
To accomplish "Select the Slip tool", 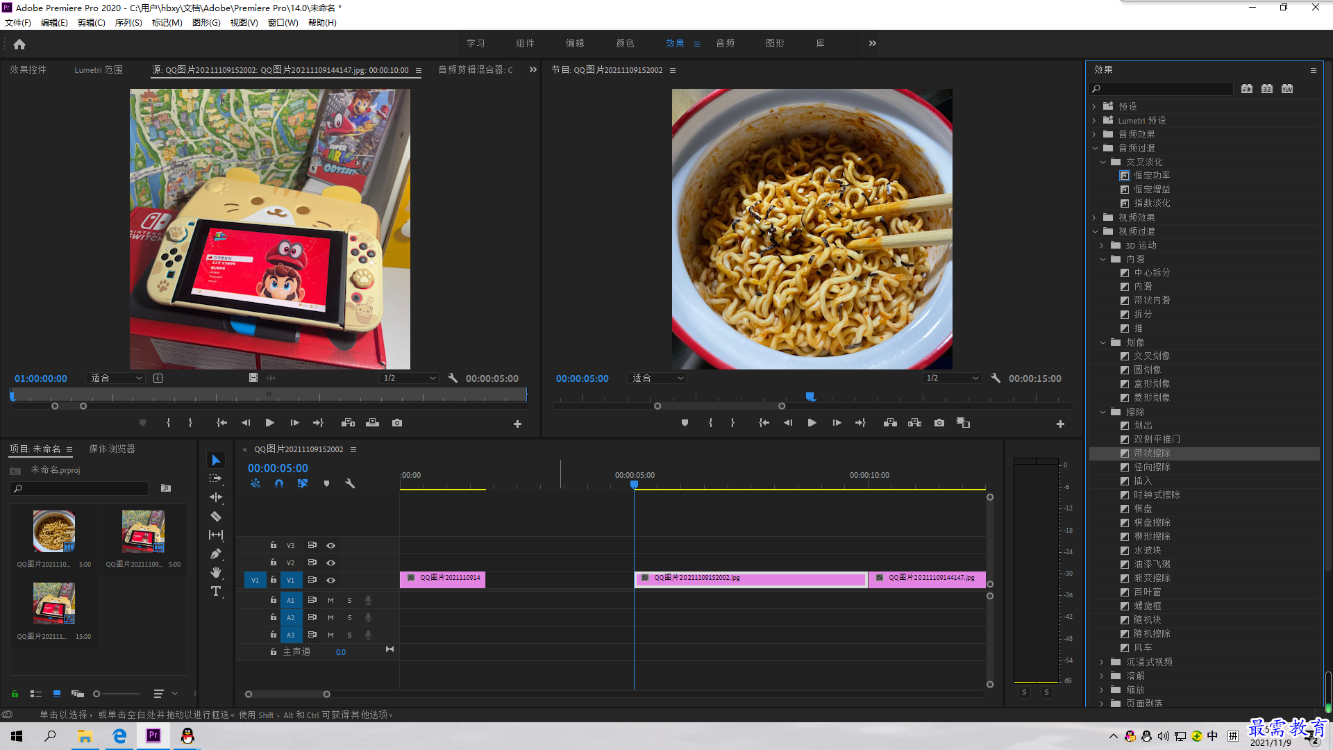I will point(216,535).
